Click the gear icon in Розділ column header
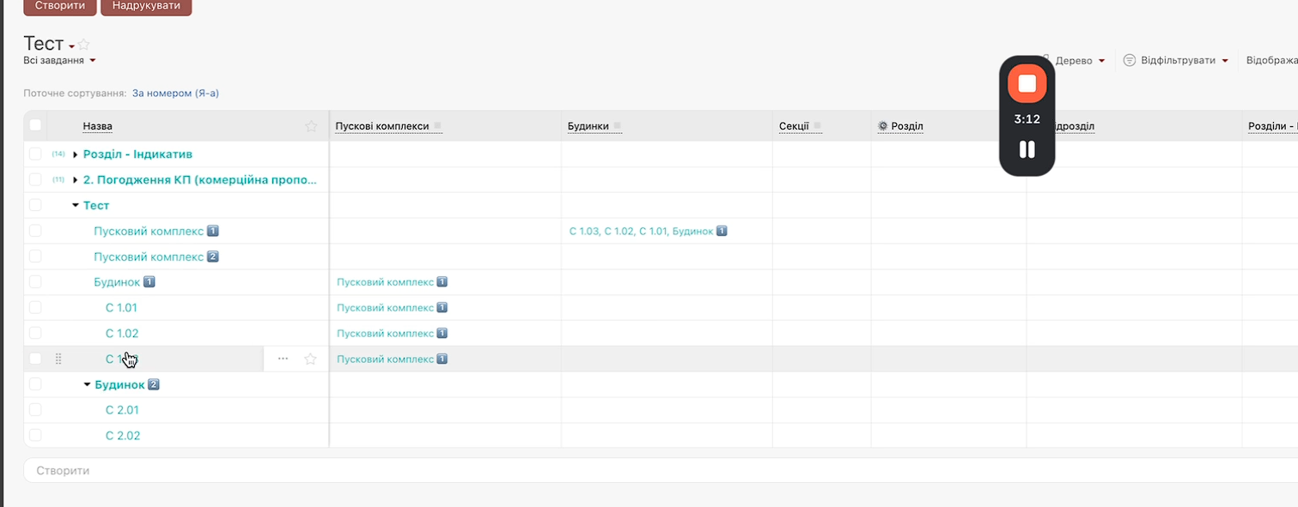1298x507 pixels. tap(882, 126)
